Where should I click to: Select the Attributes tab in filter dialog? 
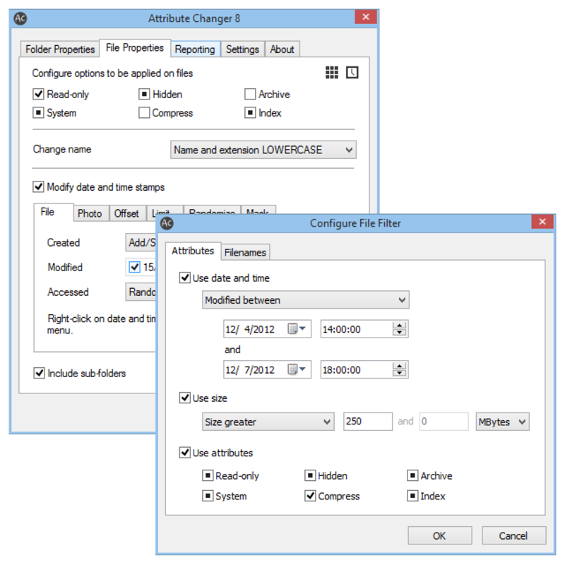[x=193, y=251]
